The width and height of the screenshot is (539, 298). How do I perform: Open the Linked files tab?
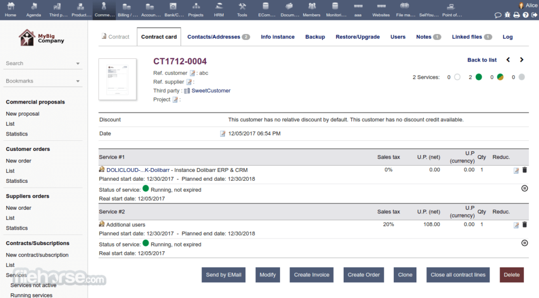[x=472, y=37]
